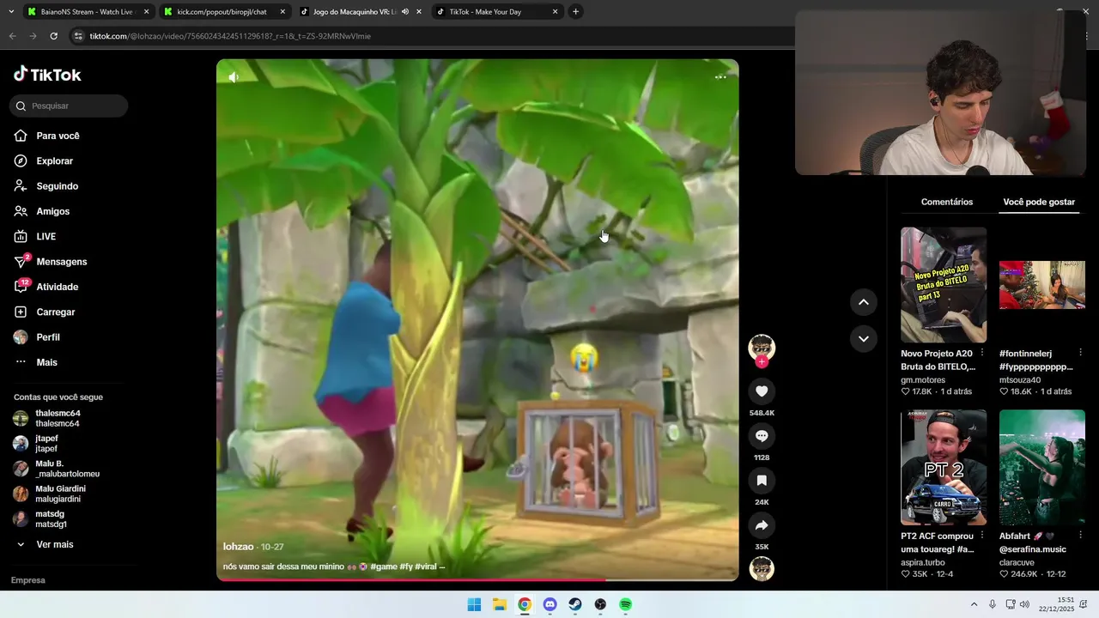
Task: Open File Explorer from taskbar
Action: tap(500, 604)
